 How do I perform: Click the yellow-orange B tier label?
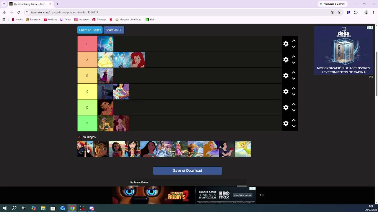point(87,76)
